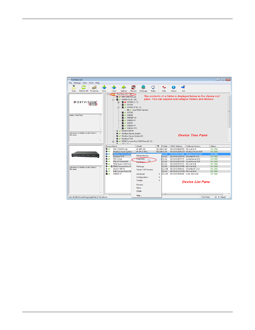This screenshot has height=330, width=255.
Task: Click the IP address 192.168.11.60
Action: (x=162, y=149)
